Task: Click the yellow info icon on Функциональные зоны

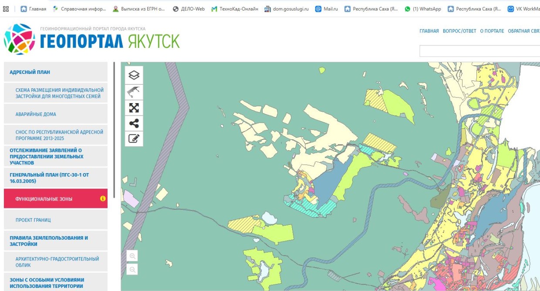Action: coord(103,199)
